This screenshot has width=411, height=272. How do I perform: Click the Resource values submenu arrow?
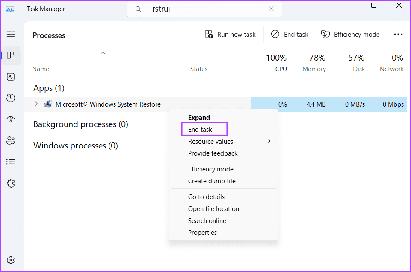click(269, 141)
